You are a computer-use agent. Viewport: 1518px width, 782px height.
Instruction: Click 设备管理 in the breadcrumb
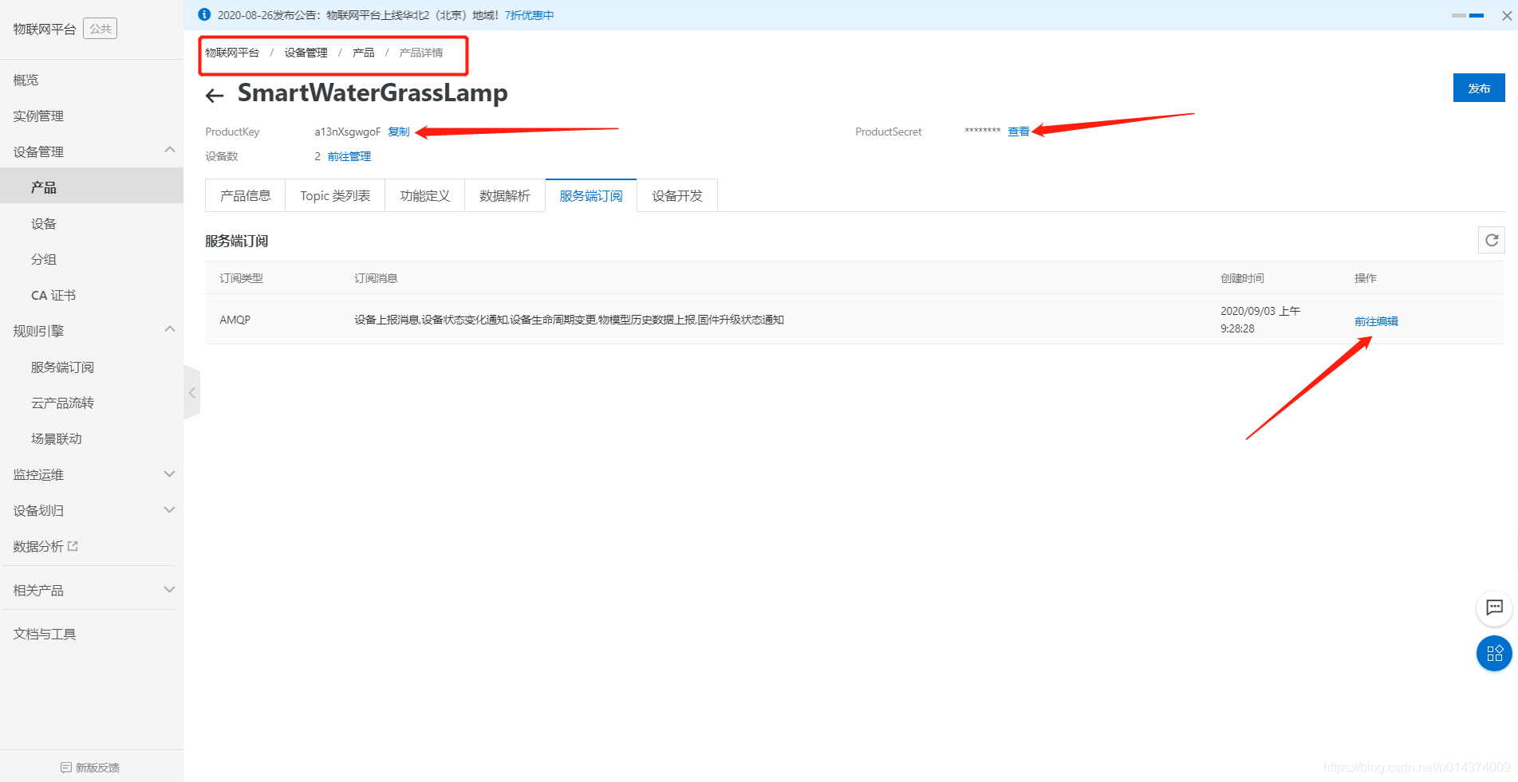click(306, 53)
